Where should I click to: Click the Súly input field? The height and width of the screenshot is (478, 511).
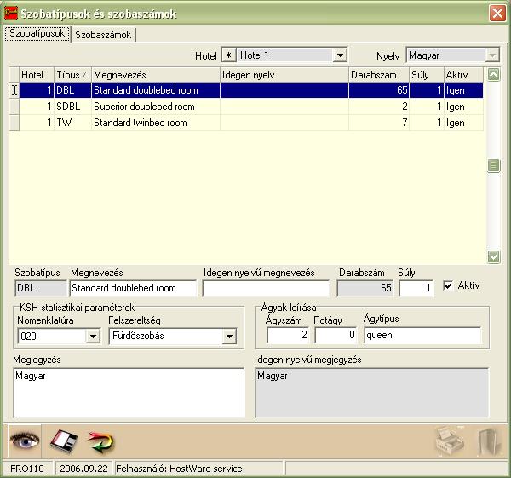point(416,288)
